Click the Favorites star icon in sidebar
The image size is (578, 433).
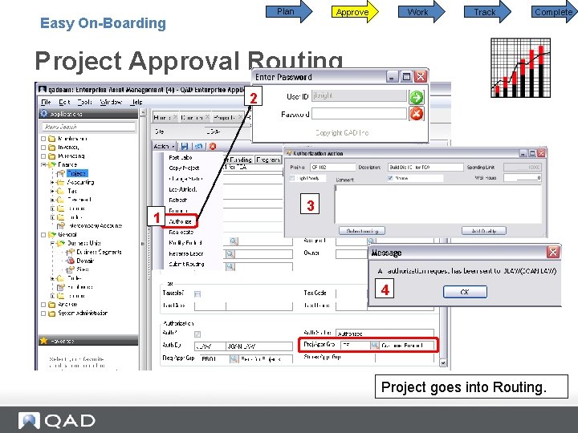coord(44,341)
